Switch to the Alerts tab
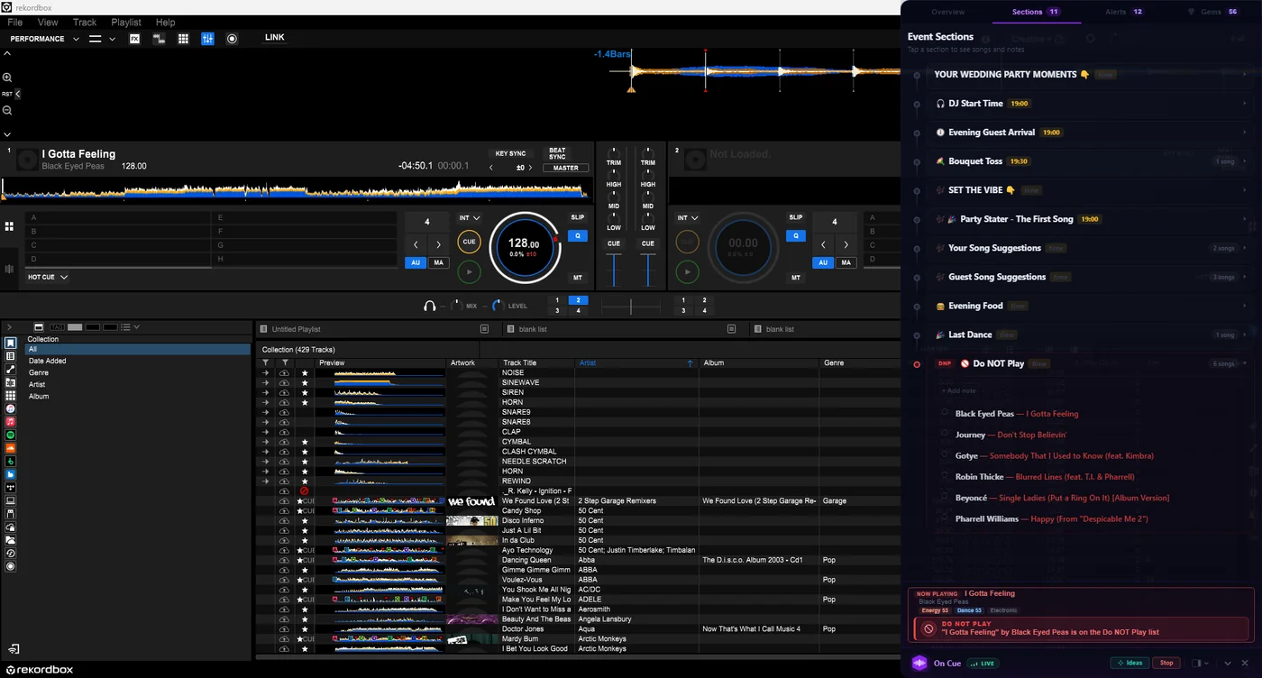Screen dimensions: 1262x678 (x=1125, y=12)
